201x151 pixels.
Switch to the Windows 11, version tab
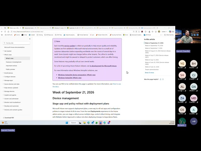tap(59, 28)
